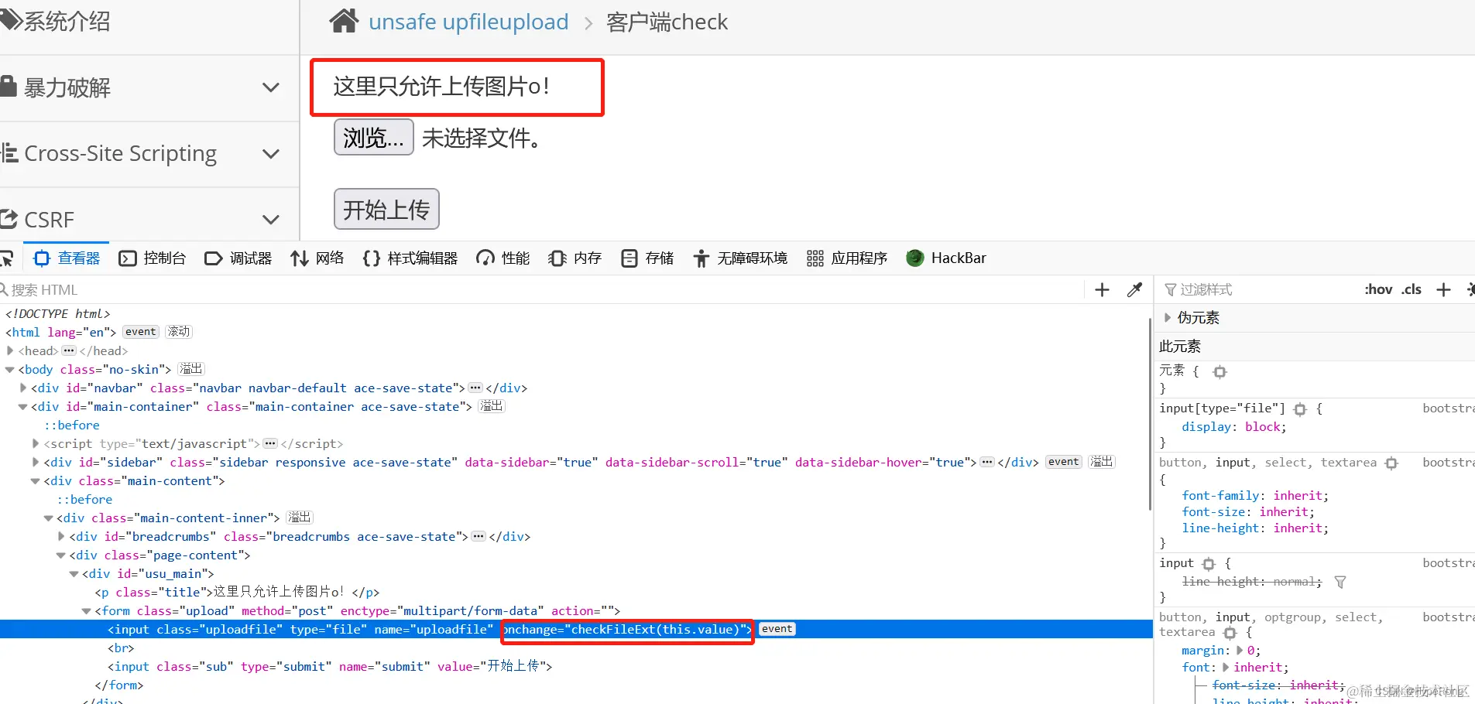This screenshot has height=704, width=1475.
Task: Click the target icon beside textarea in last rule
Action: 1230,634
